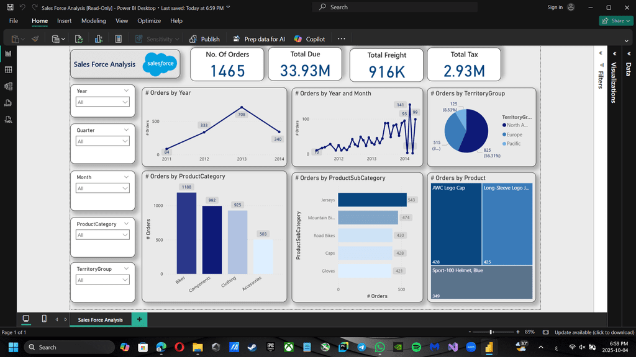Click the Publish button
The width and height of the screenshot is (636, 357).
click(205, 39)
